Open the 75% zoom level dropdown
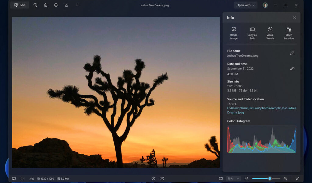The width and height of the screenshot is (312, 183). (x=233, y=178)
